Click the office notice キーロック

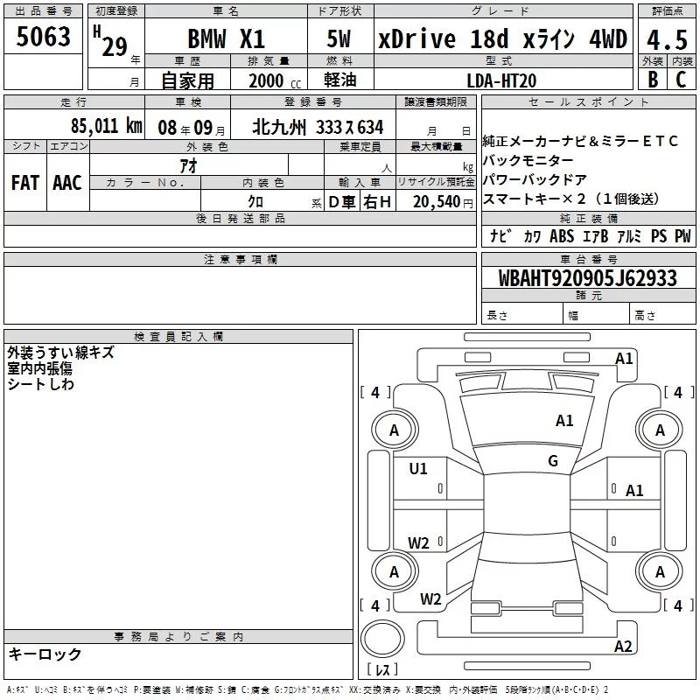point(45,654)
